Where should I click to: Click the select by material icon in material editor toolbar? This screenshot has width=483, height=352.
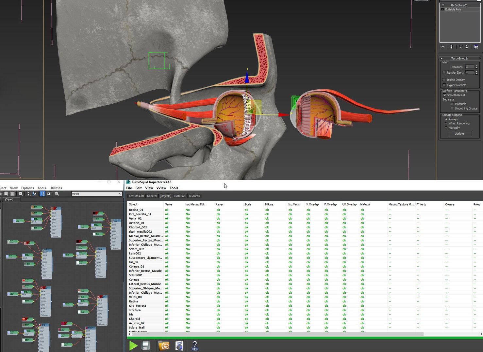point(57,194)
